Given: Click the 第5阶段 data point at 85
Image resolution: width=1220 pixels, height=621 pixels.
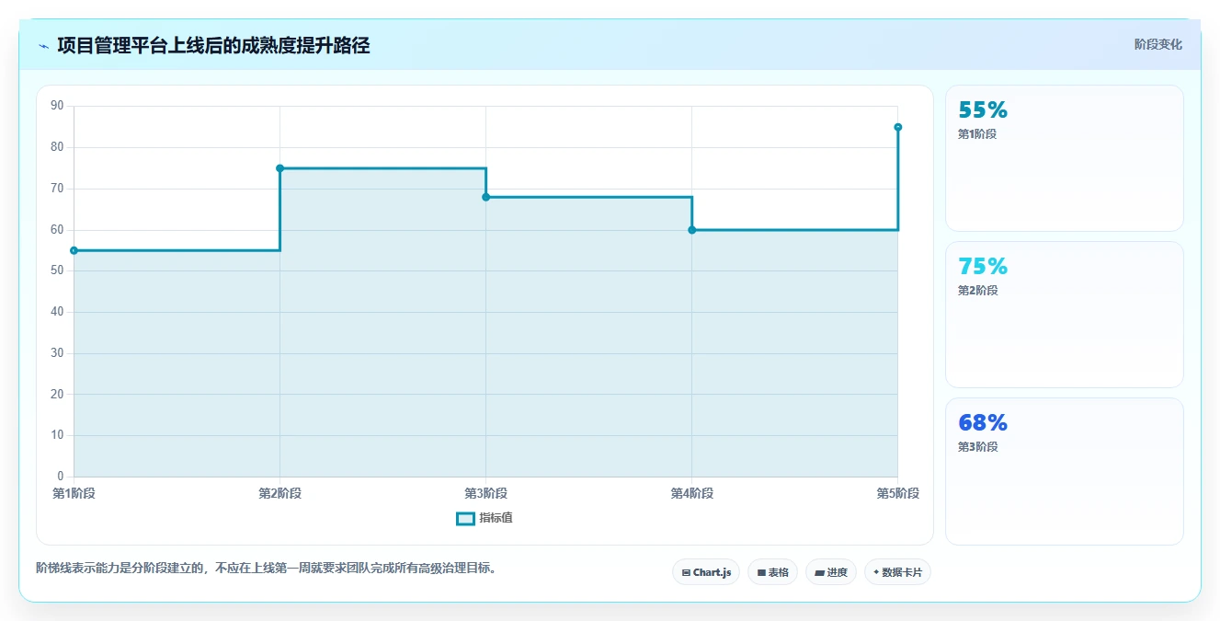Looking at the screenshot, I should pyautogui.click(x=897, y=127).
